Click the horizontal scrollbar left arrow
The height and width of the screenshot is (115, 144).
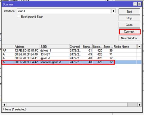[4, 105]
